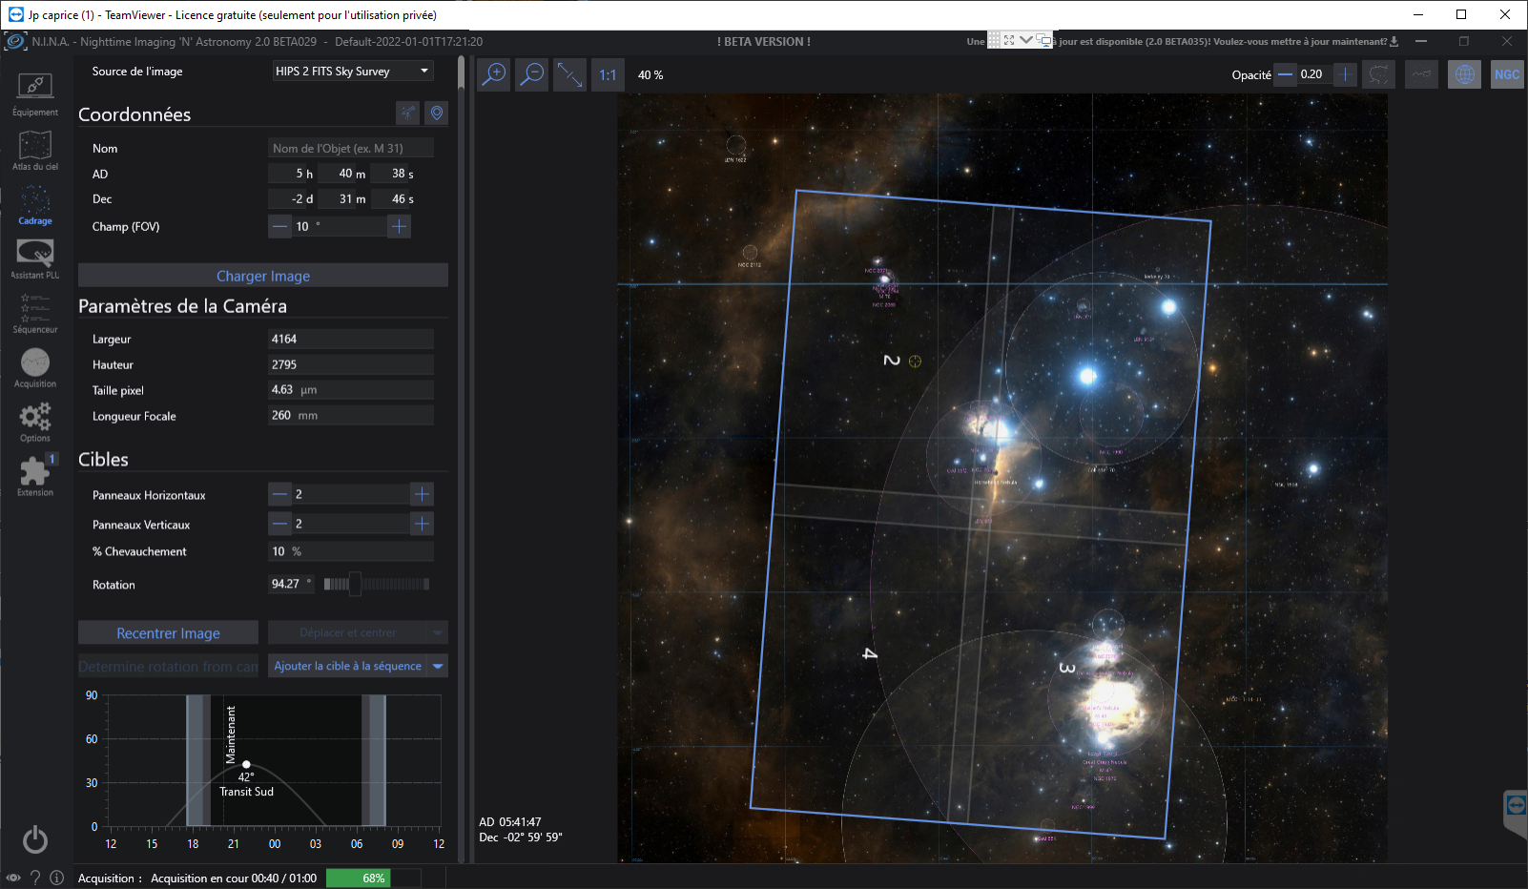Click the location pin icon next to Coordonnées

pos(437,114)
